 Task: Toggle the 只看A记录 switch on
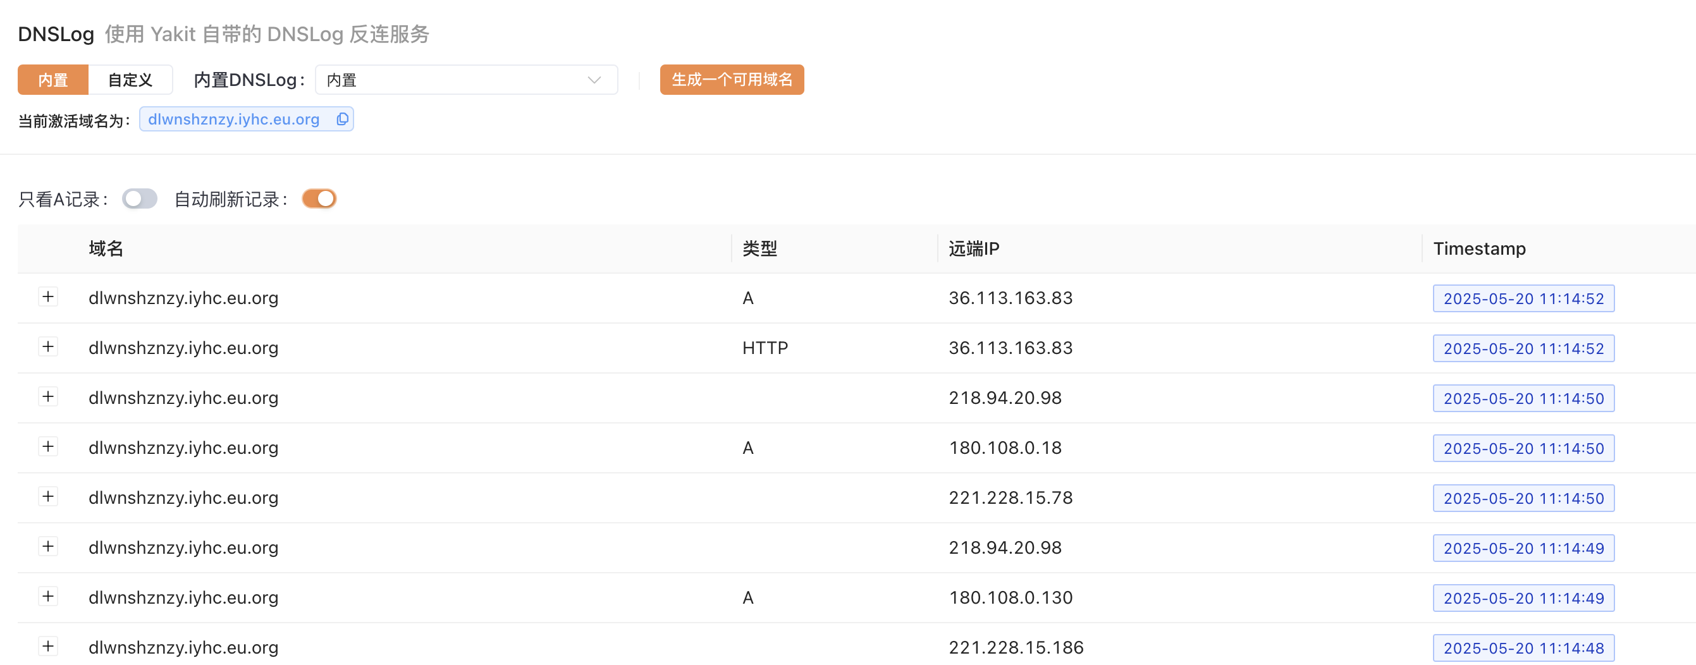click(x=140, y=199)
